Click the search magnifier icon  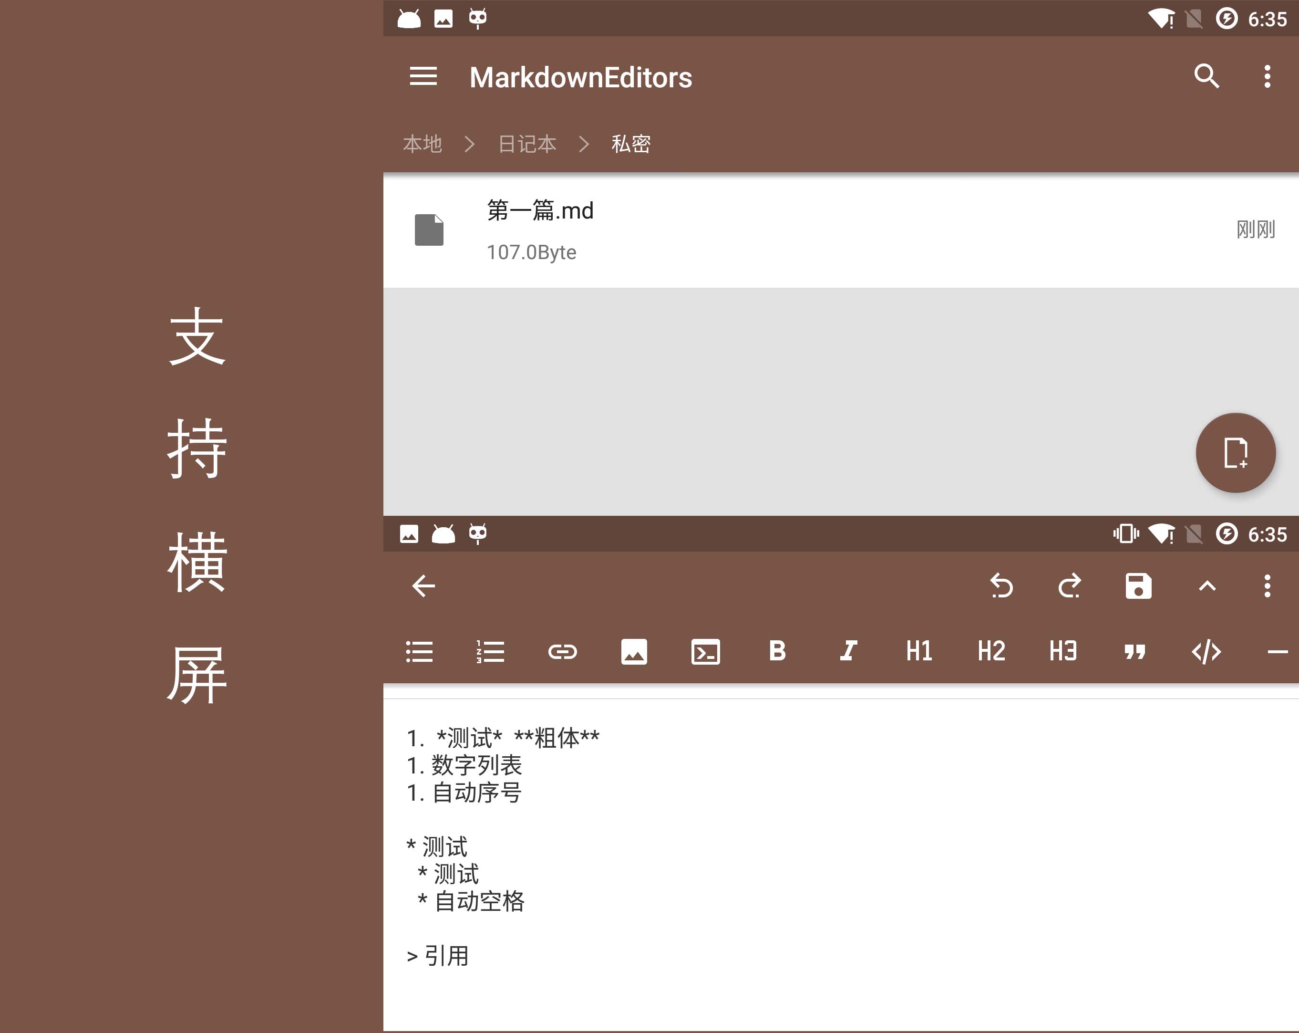click(x=1206, y=76)
